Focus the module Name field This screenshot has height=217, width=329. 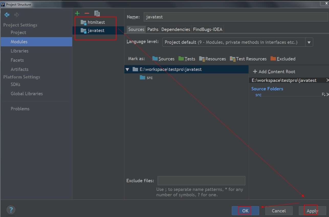tap(236, 17)
